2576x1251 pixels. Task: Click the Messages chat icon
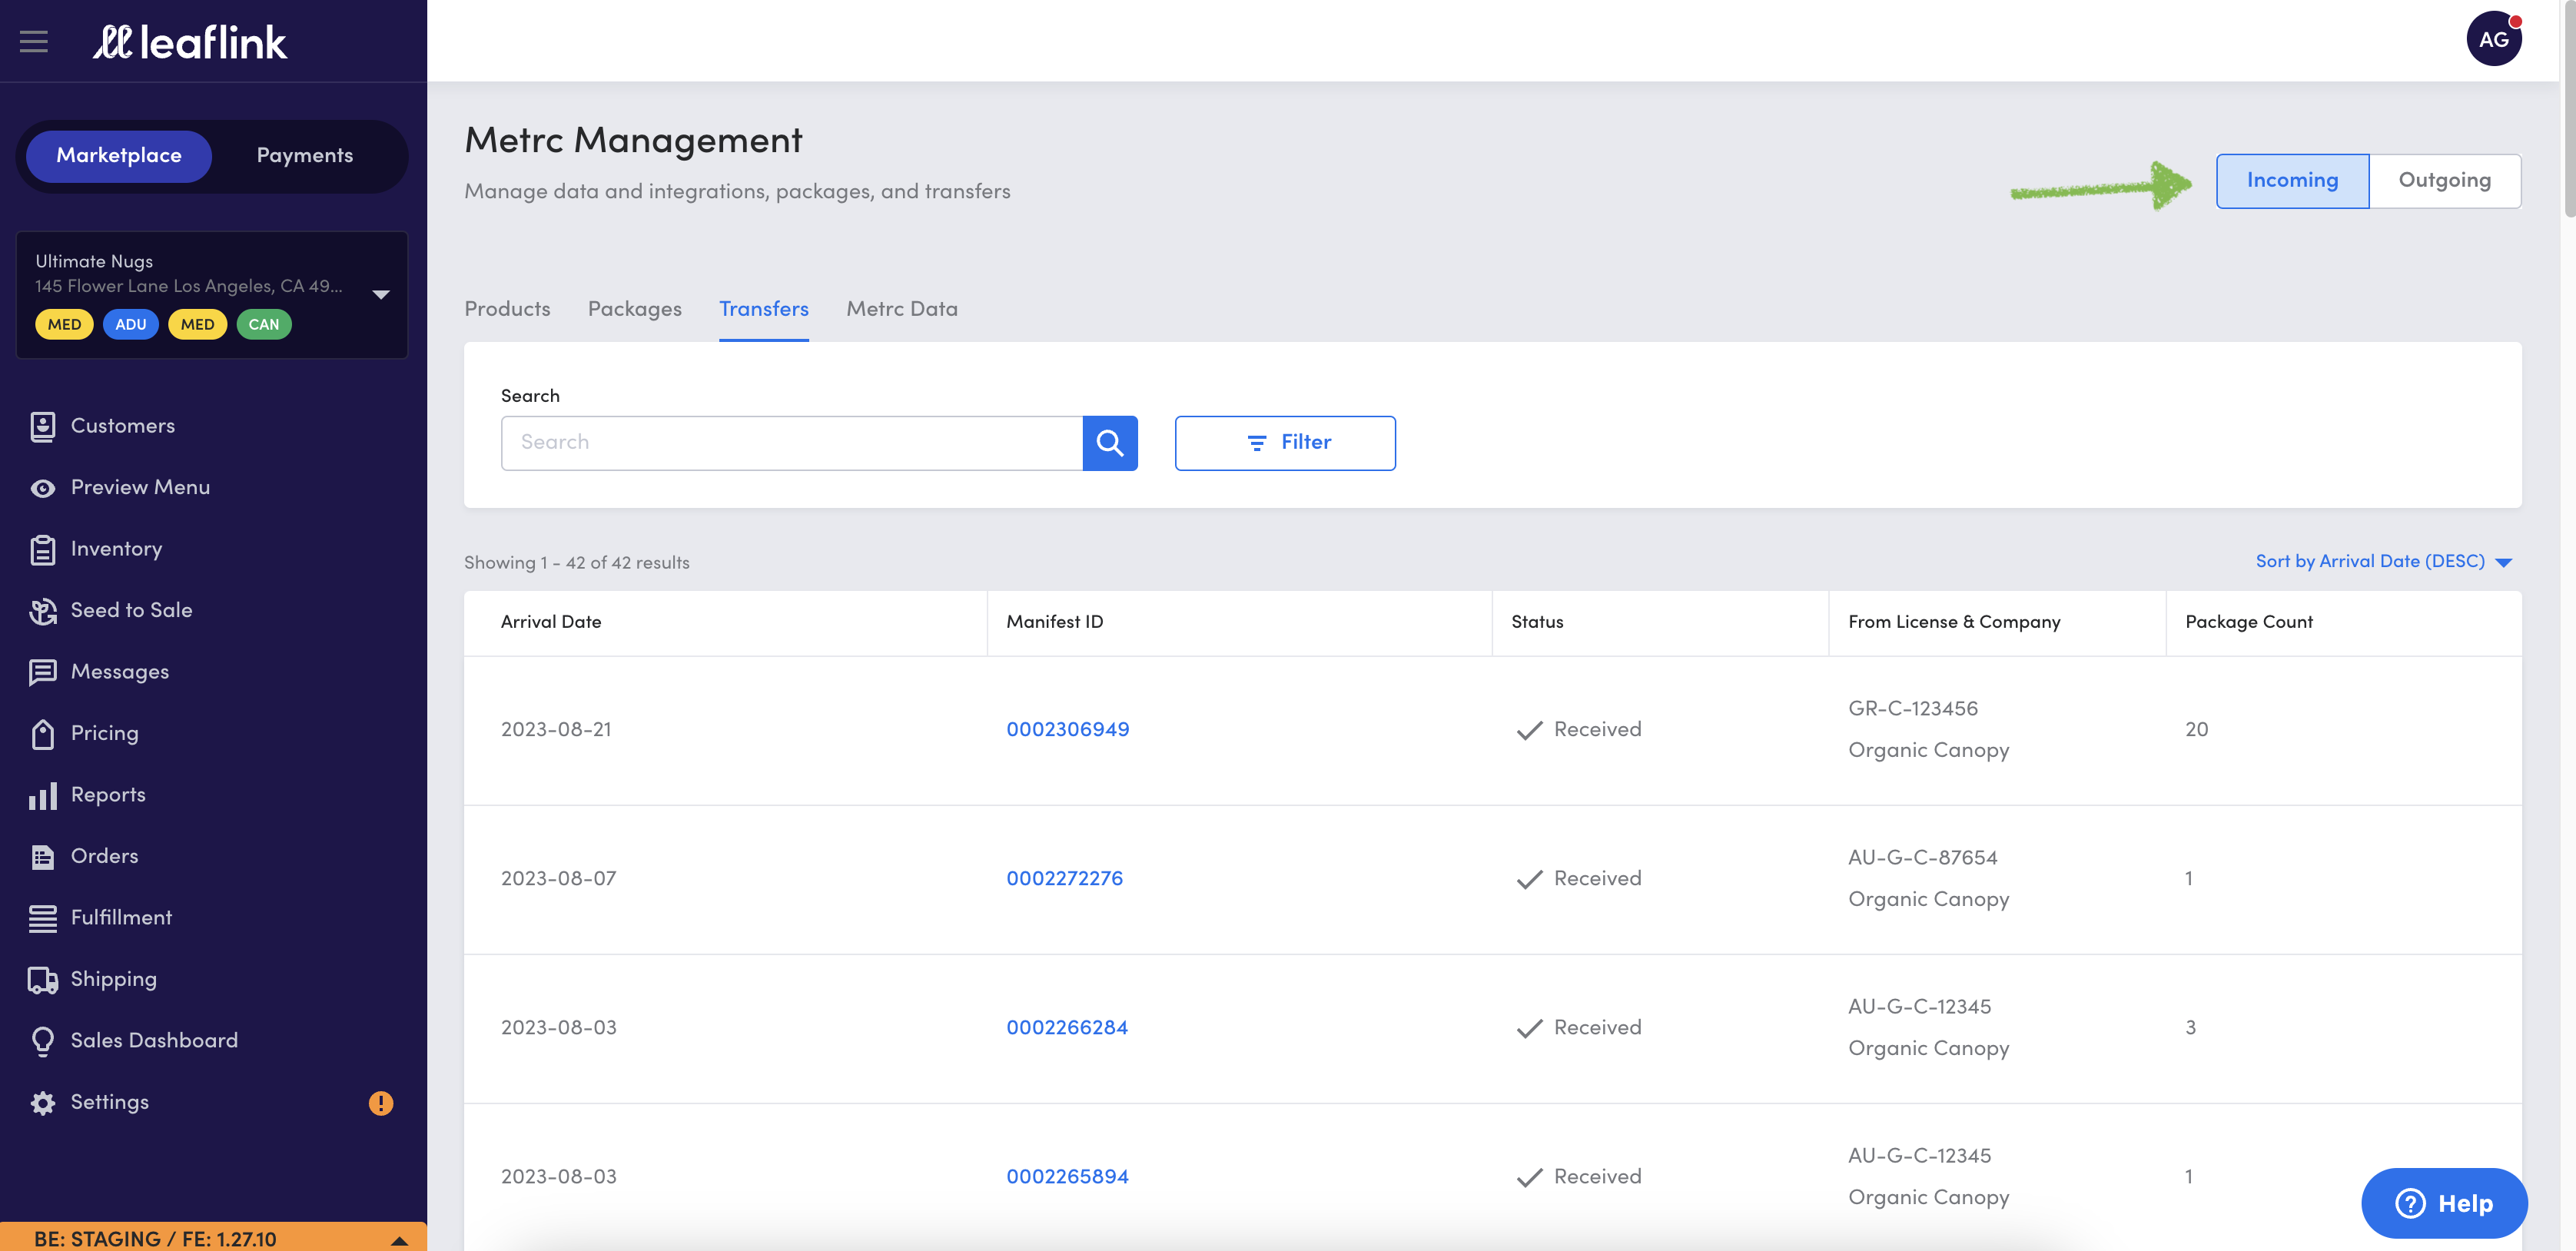(x=42, y=672)
